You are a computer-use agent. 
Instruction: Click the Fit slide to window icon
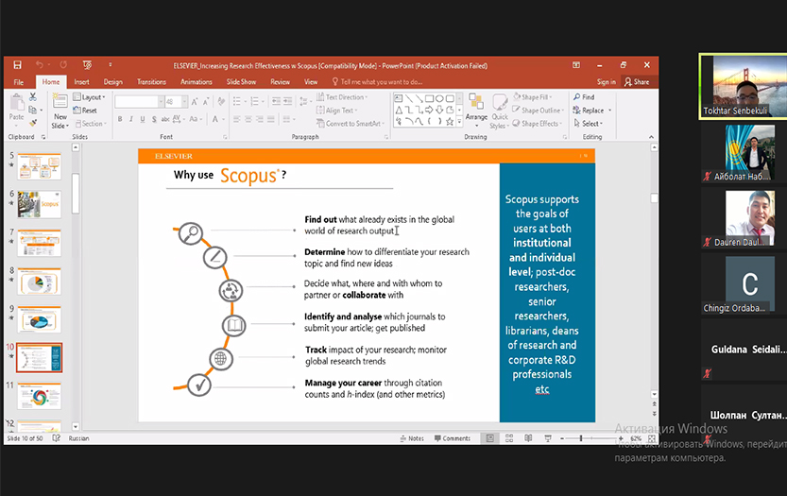pyautogui.click(x=652, y=438)
